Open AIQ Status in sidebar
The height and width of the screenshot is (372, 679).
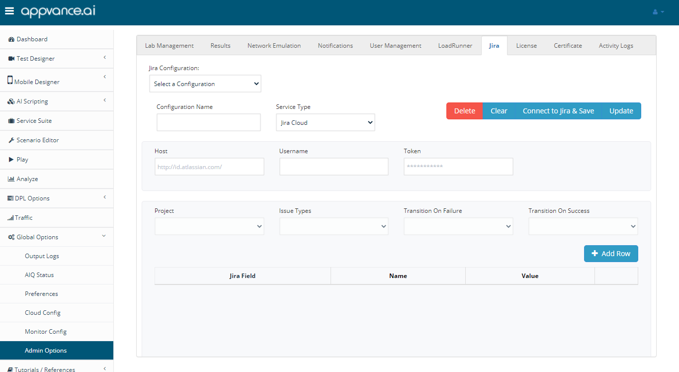[x=57, y=275]
